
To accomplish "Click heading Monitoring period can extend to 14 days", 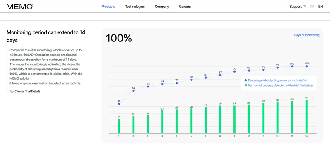I will [x=46, y=37].
